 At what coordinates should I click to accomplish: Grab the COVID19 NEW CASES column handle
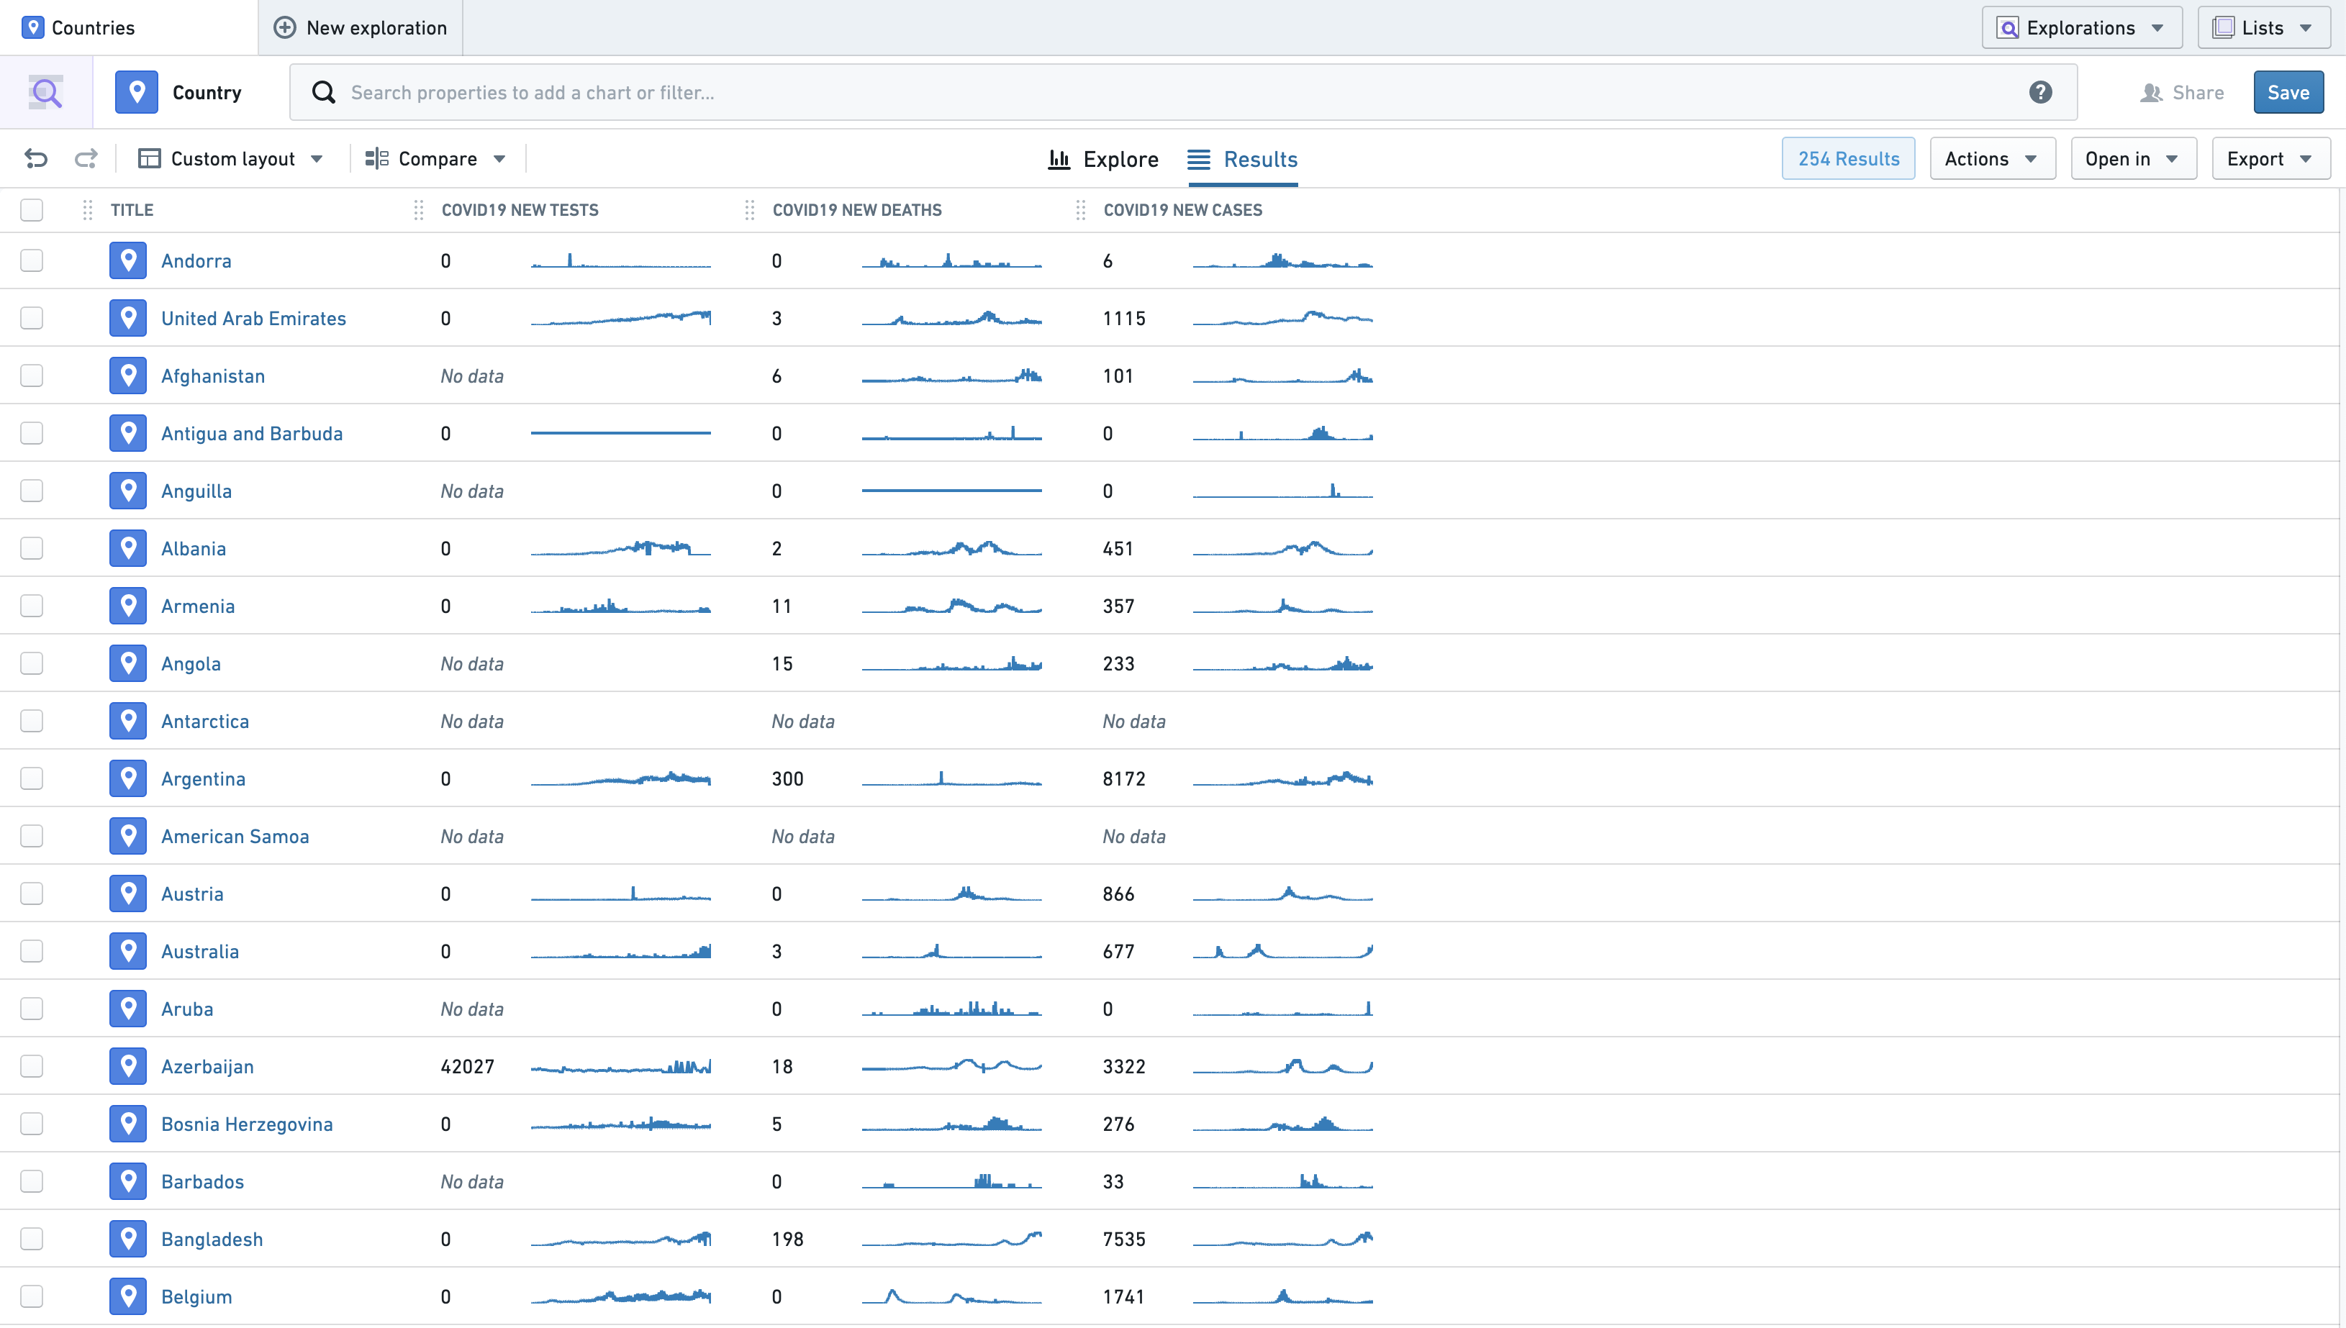point(1081,210)
